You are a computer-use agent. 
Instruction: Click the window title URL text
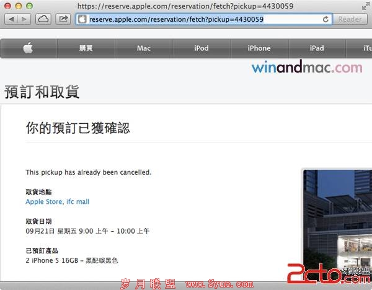185,6
